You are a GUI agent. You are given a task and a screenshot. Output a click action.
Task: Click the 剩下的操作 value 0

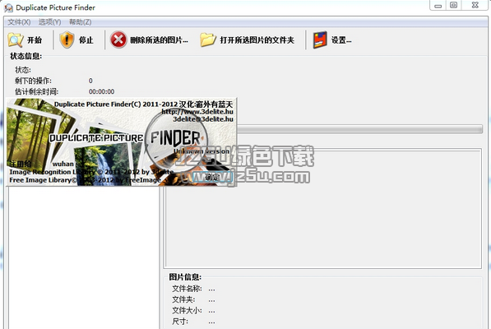tap(90, 81)
